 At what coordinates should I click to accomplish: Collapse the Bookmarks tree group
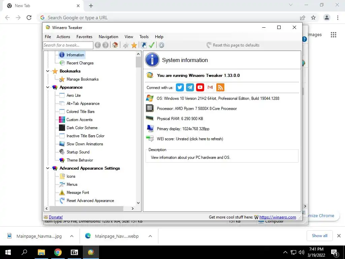(x=48, y=71)
